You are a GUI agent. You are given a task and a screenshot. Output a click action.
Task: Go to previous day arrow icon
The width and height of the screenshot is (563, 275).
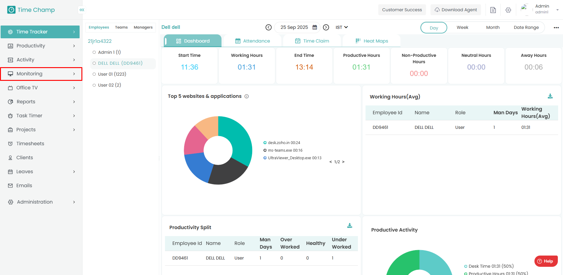click(x=269, y=27)
